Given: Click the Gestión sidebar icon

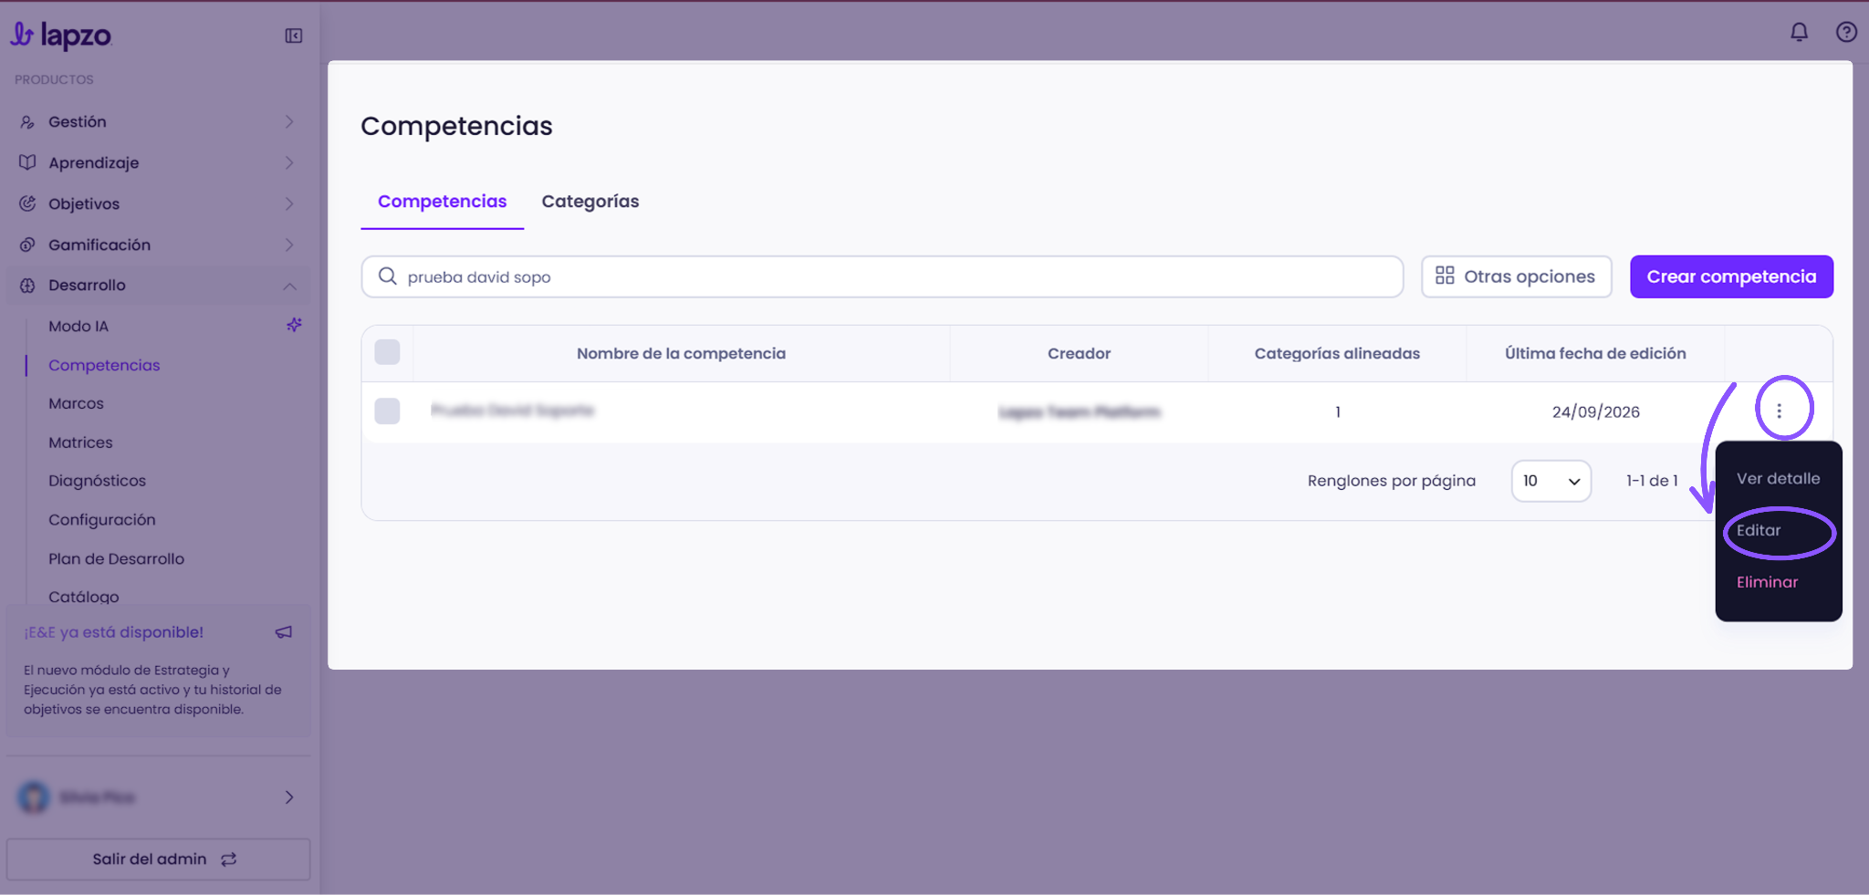Looking at the screenshot, I should [x=27, y=121].
